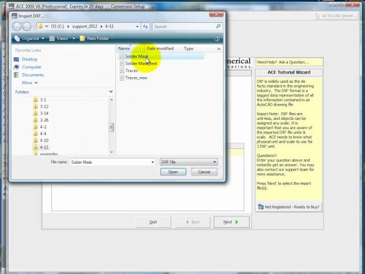The image size is (365, 274).
Task: Show hidden columns with double chevron
Action: (x=219, y=49)
